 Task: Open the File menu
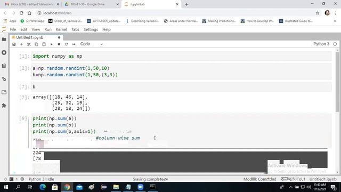13,29
